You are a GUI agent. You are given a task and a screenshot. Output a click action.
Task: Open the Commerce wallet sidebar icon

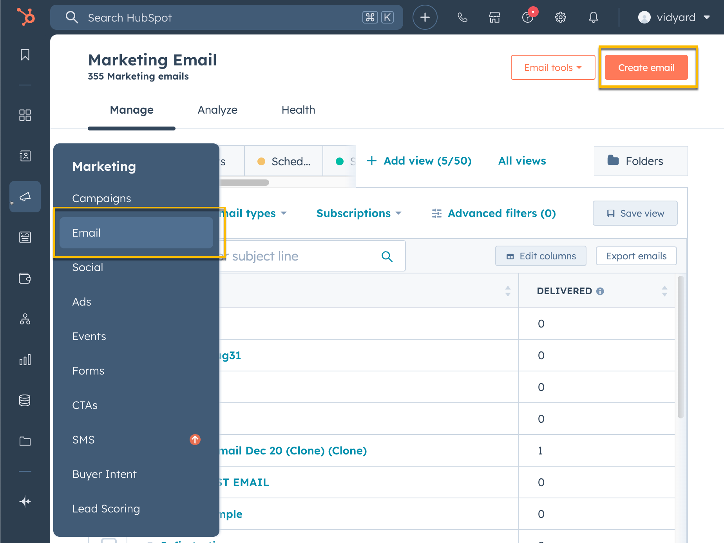coord(25,278)
